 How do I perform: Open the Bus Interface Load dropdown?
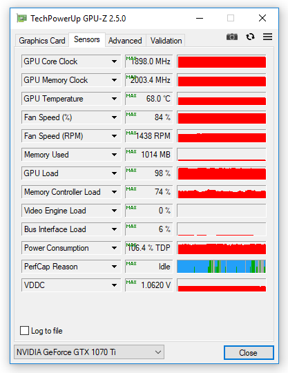(71, 229)
